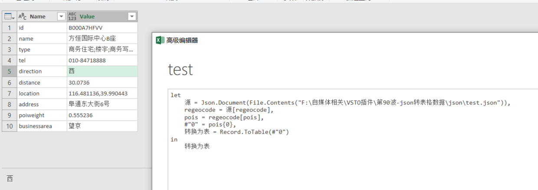538x190 pixels.
Task: Click the Excel icon in Advanced Editor title
Action: point(160,40)
